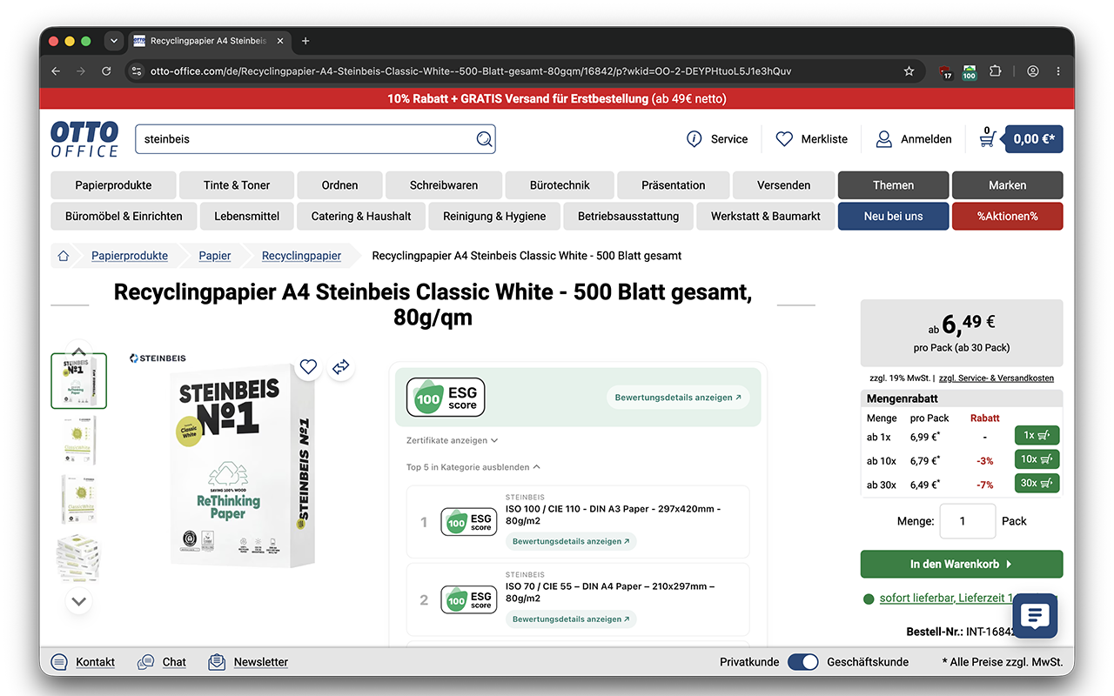Close the Recyclingpapier A4 Steinbeis tab
Screen dimensions: 1114x696
click(280, 41)
